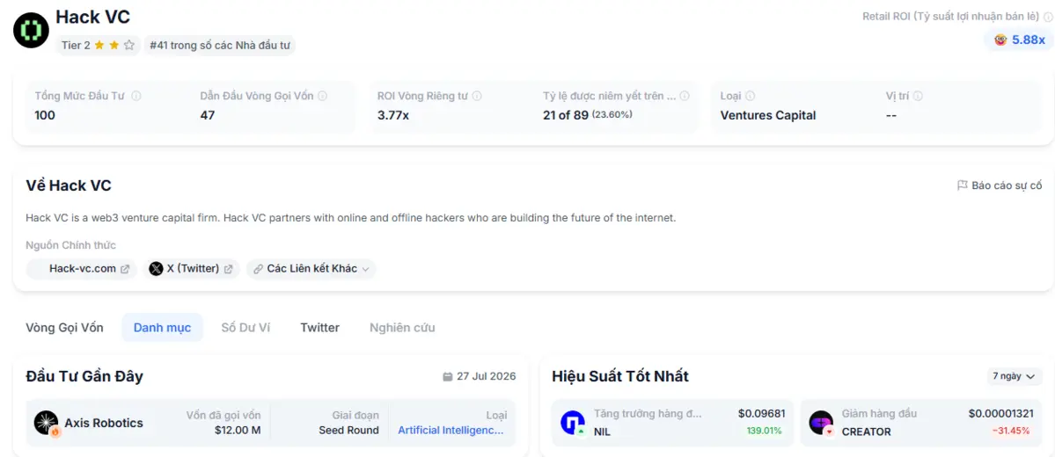1055x457 pixels.
Task: Click the Retail ROI emoji icon beside 5.88x
Action: point(1000,40)
